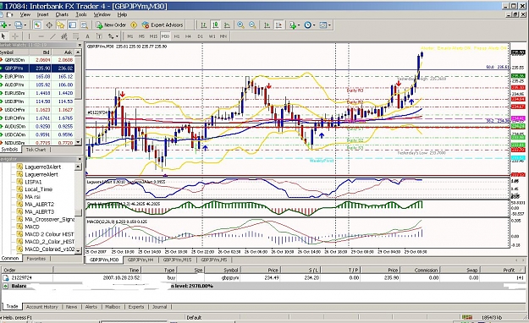Open the GBPJPYm,M15 chart tab
This screenshot has height=323, width=529.
click(177, 260)
